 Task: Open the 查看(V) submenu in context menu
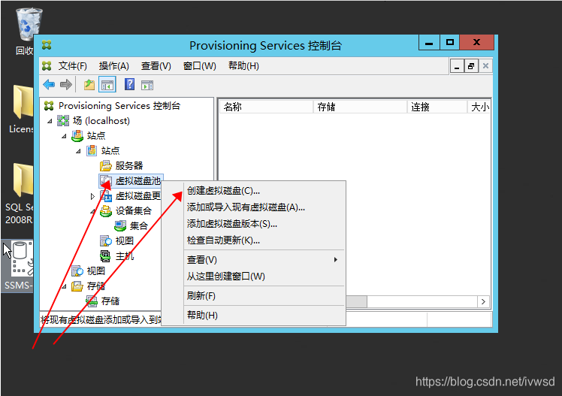[x=201, y=260]
